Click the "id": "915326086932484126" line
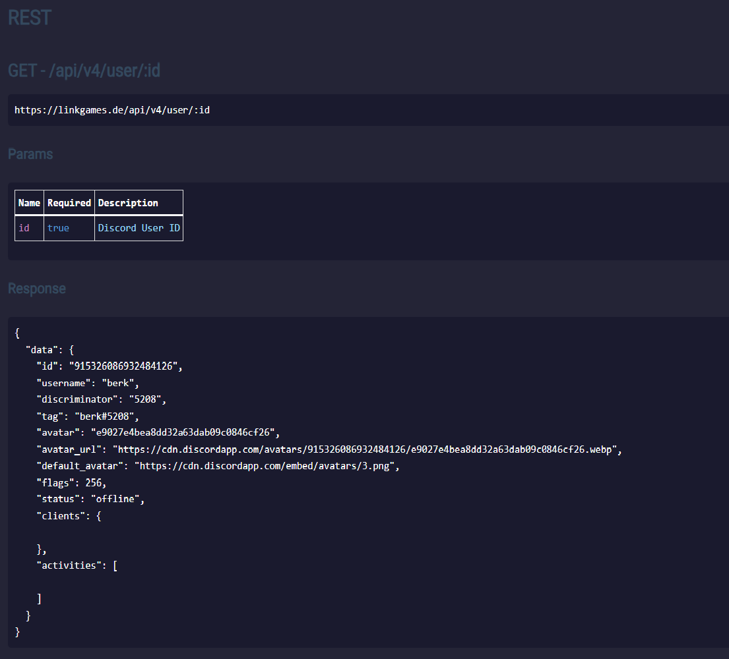Screen dimensions: 729x659 (x=110, y=366)
